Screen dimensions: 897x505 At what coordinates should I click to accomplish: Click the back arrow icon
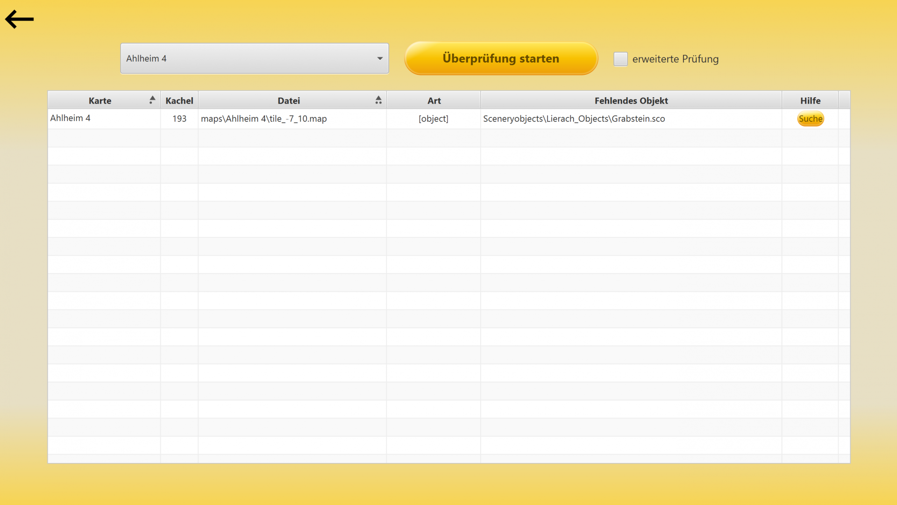(20, 19)
